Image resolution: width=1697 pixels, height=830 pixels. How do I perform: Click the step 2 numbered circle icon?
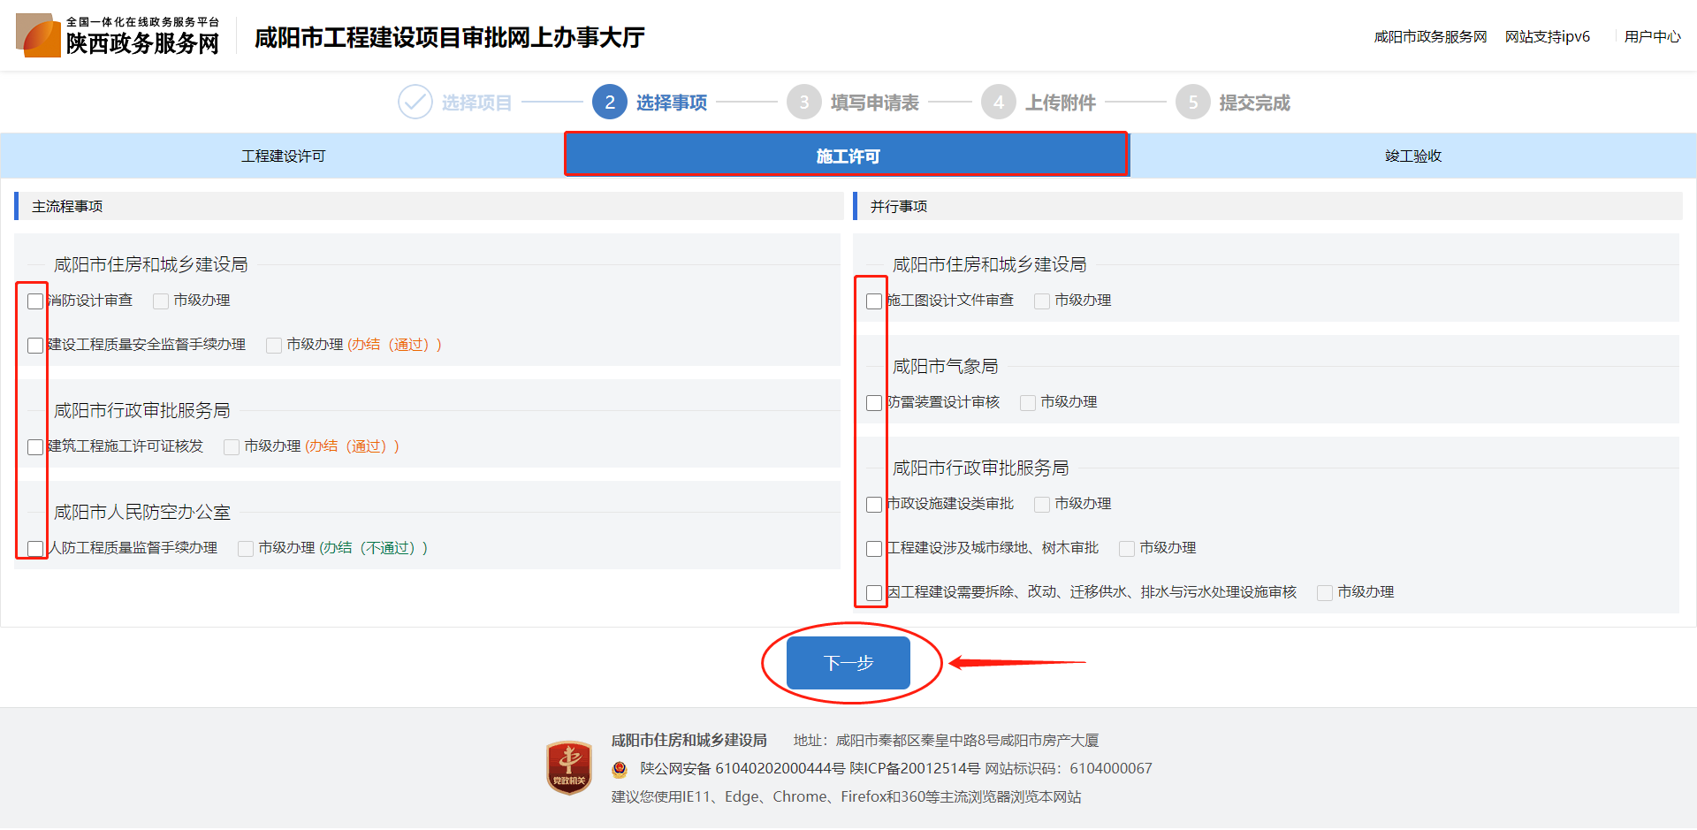click(x=609, y=103)
